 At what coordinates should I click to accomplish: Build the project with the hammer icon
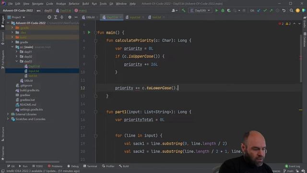click(183, 11)
